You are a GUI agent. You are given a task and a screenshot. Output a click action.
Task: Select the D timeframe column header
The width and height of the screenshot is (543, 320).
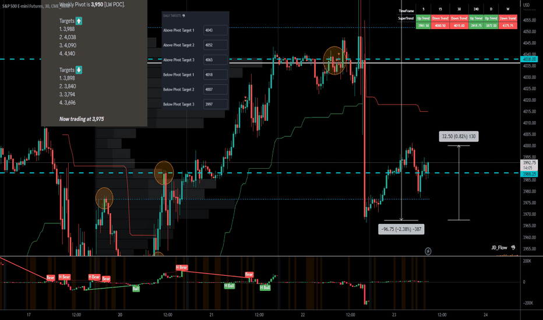pyautogui.click(x=491, y=9)
